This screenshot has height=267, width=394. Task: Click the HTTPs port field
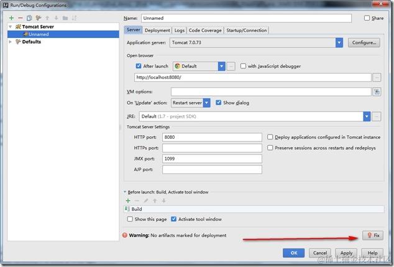pyautogui.click(x=212, y=148)
